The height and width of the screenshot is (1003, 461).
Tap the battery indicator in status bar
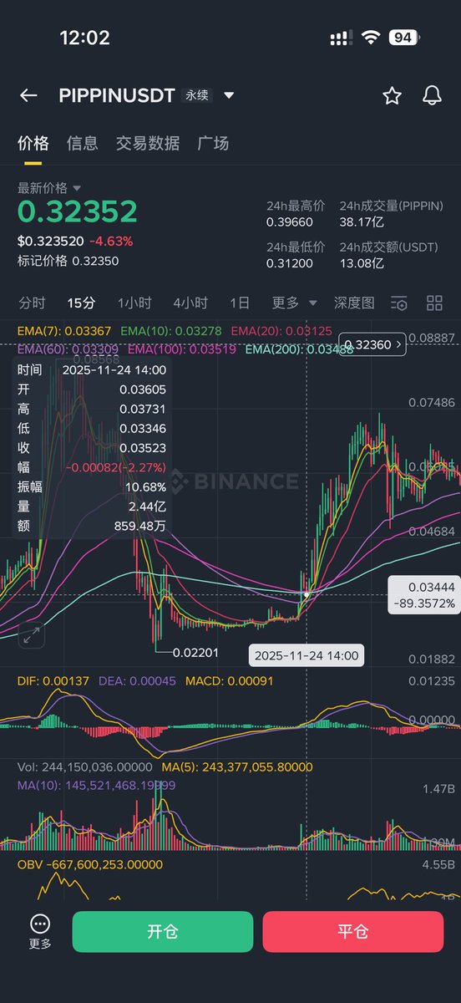pos(404,38)
